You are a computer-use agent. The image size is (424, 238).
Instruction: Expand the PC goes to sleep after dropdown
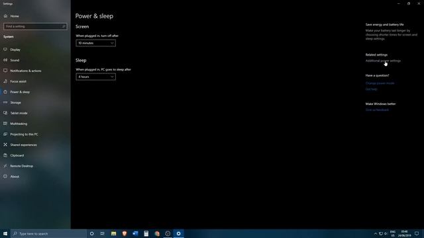(95, 77)
